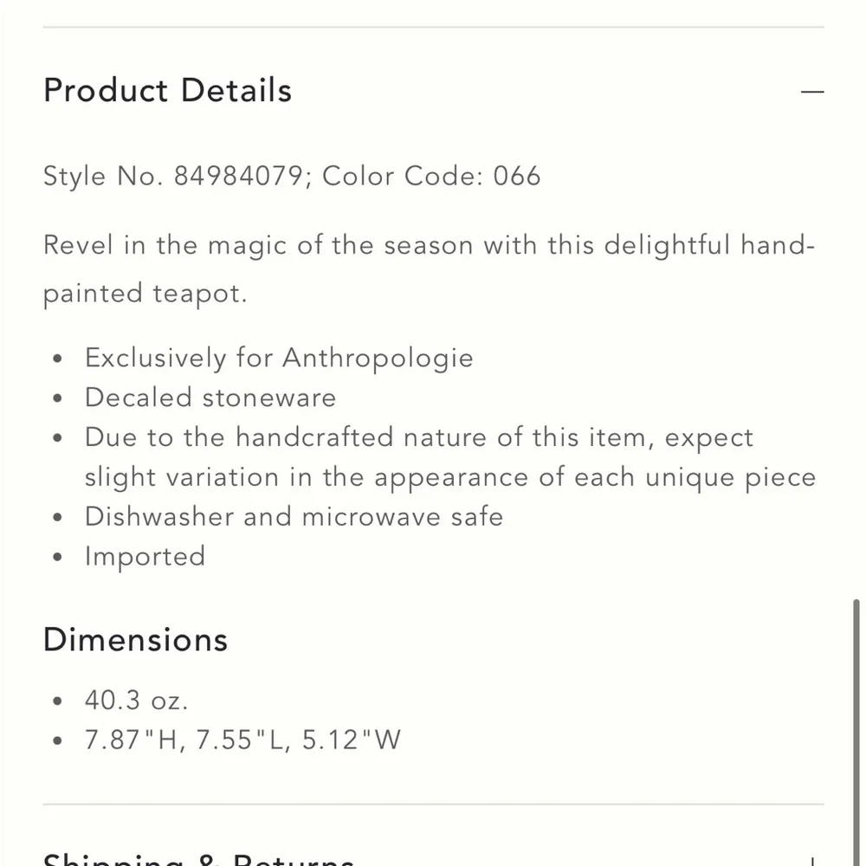
Task: Select the "Decaled stoneware" bullet
Action: coord(210,397)
